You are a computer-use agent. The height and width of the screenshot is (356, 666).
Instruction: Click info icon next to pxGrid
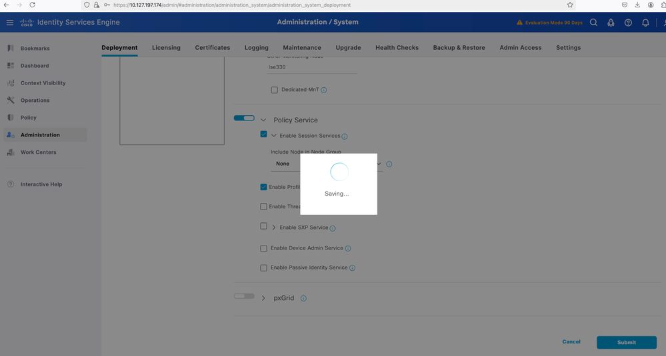(x=303, y=298)
